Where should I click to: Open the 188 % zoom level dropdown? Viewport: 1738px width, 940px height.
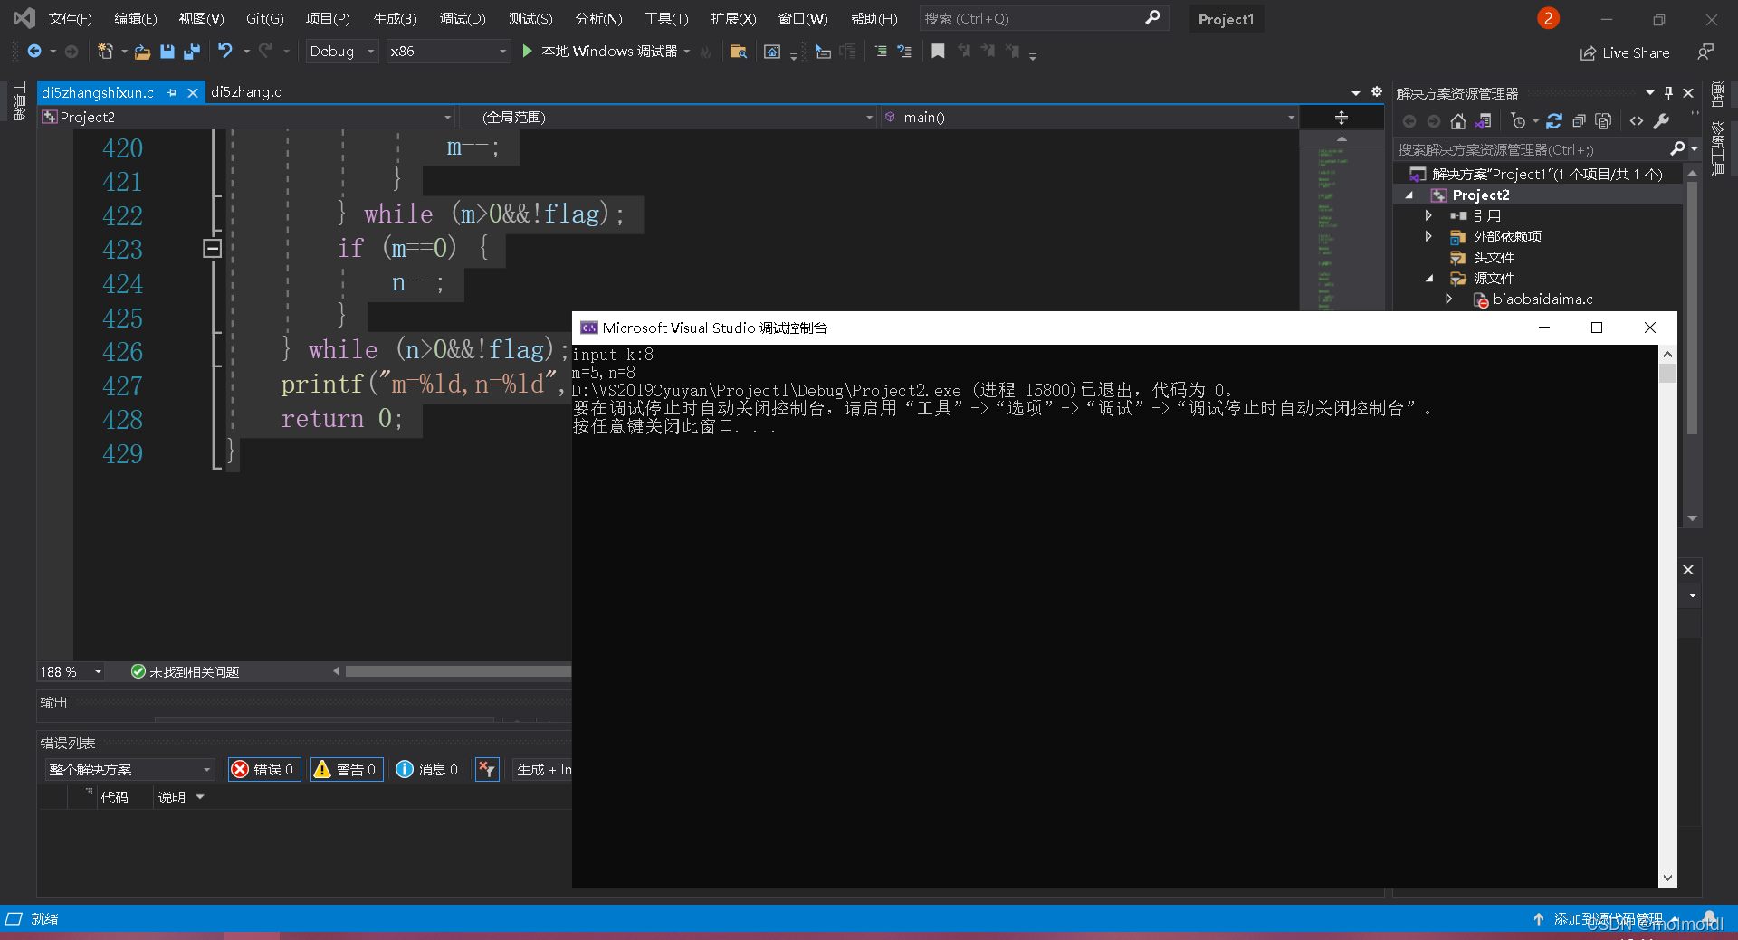tap(72, 672)
